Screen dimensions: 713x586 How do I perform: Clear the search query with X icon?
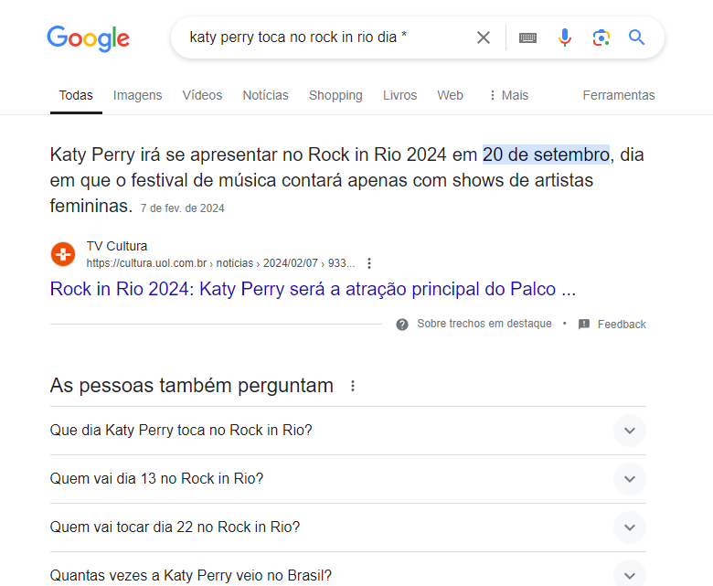484,37
